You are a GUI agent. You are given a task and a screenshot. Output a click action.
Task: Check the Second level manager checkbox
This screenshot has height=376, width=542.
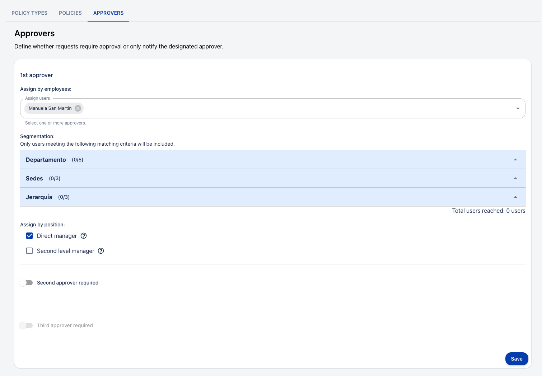pyautogui.click(x=29, y=251)
